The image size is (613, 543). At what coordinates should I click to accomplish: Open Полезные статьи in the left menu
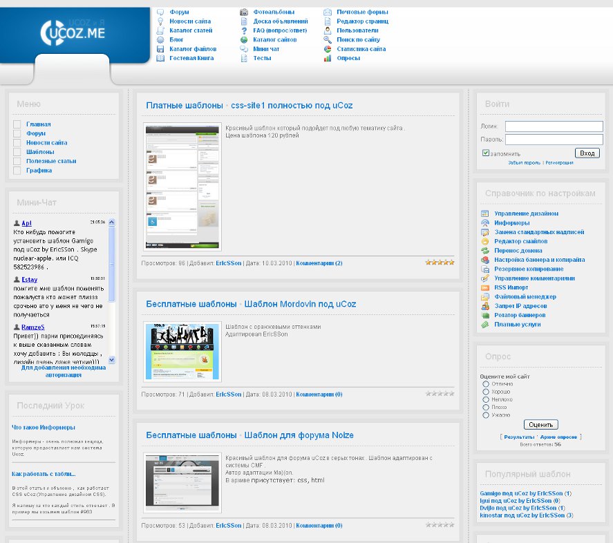pyautogui.click(x=51, y=161)
